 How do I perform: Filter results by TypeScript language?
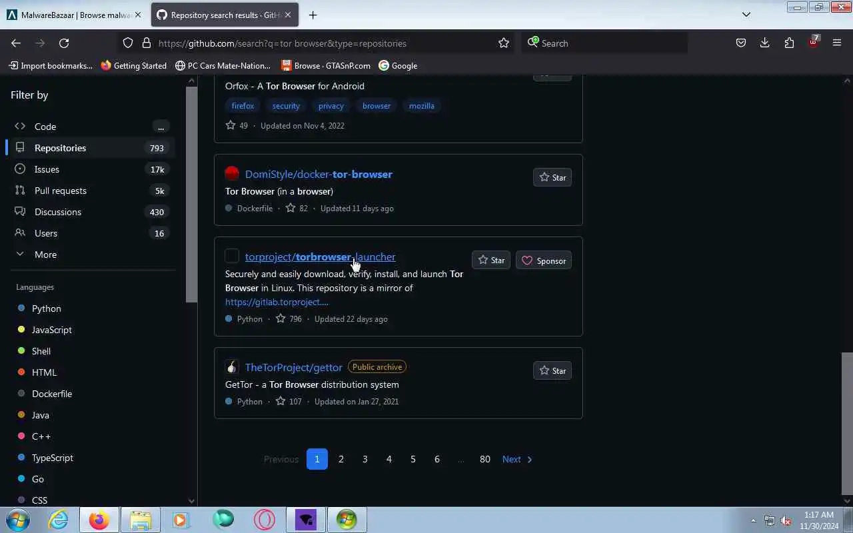52,458
